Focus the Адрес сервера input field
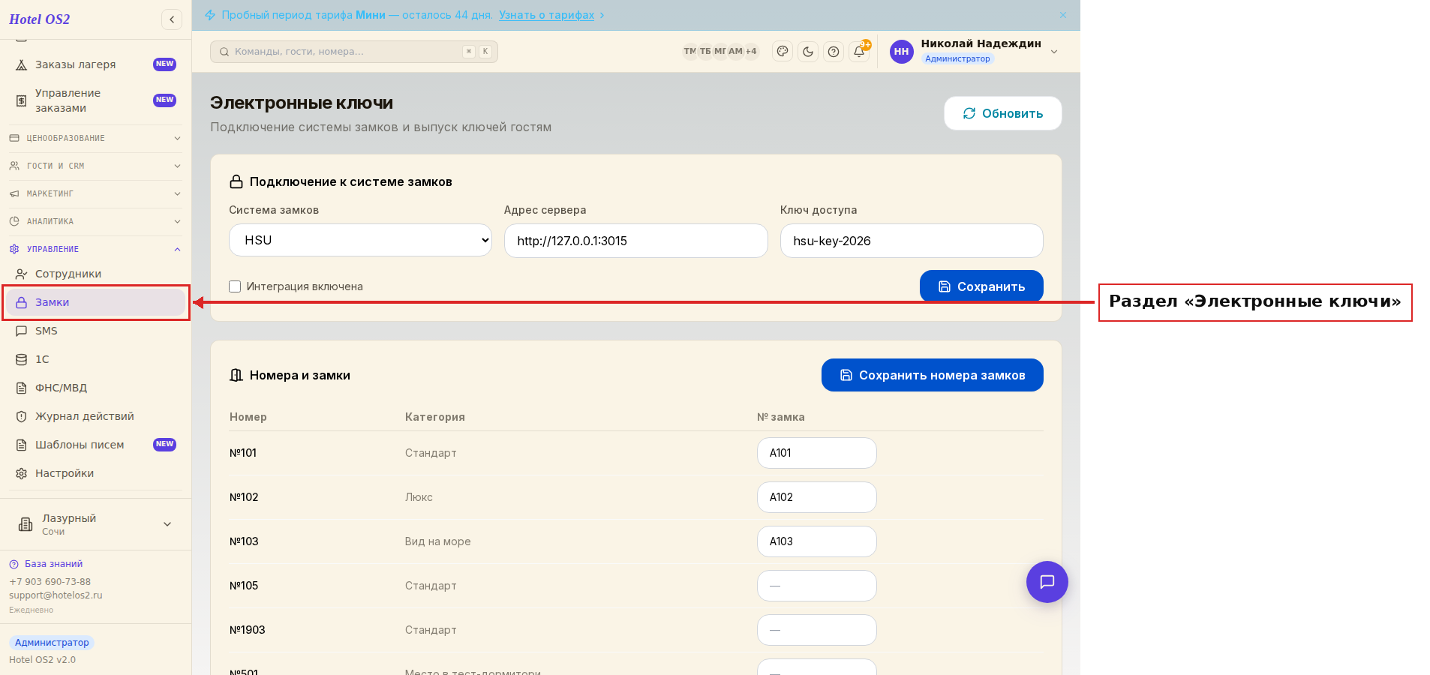 636,241
